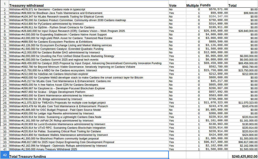Screen dimensions: 258x159
Task: Select the Midgard Optimistic Rollups cell
Action: point(89,146)
